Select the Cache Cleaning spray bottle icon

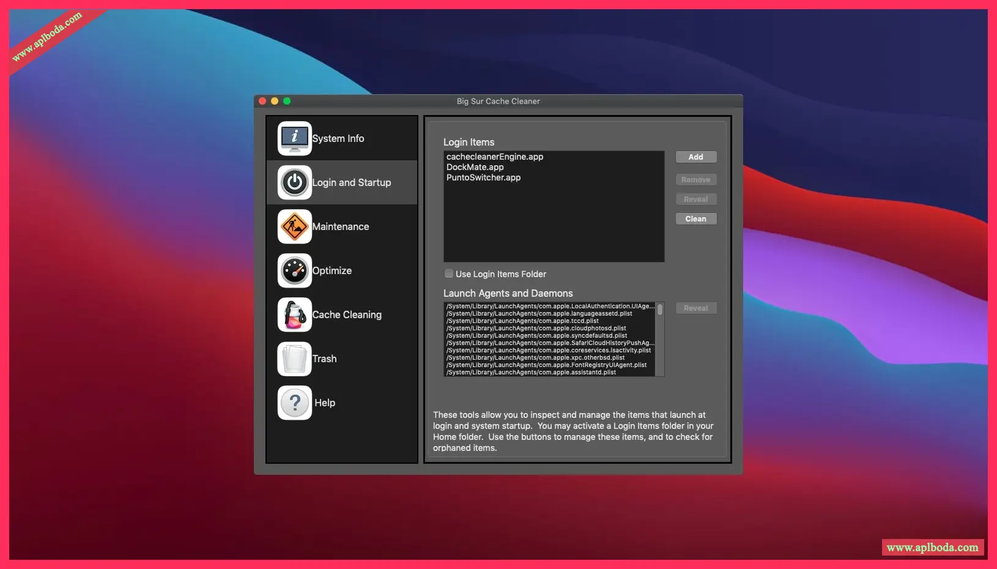tap(295, 314)
